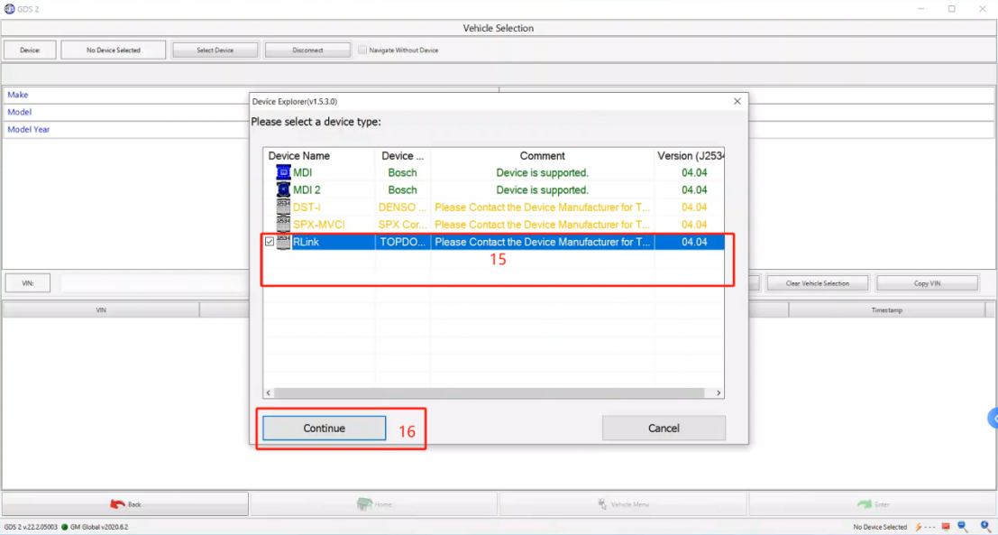Sort by Comment column header

pyautogui.click(x=542, y=156)
